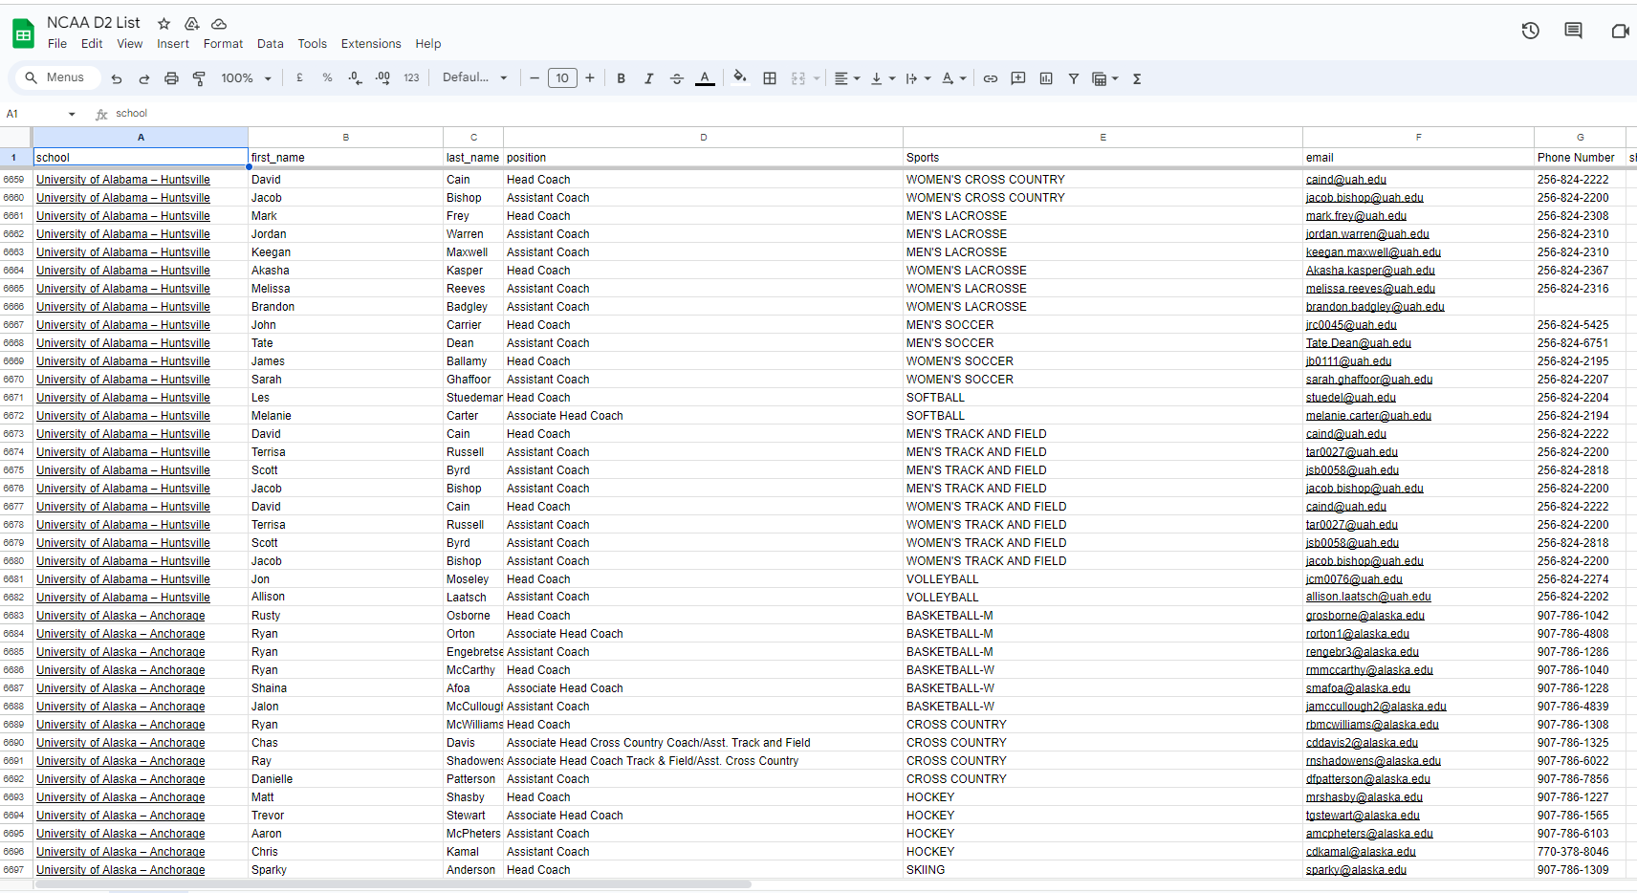
Task: Open the File menu
Action: tap(57, 44)
